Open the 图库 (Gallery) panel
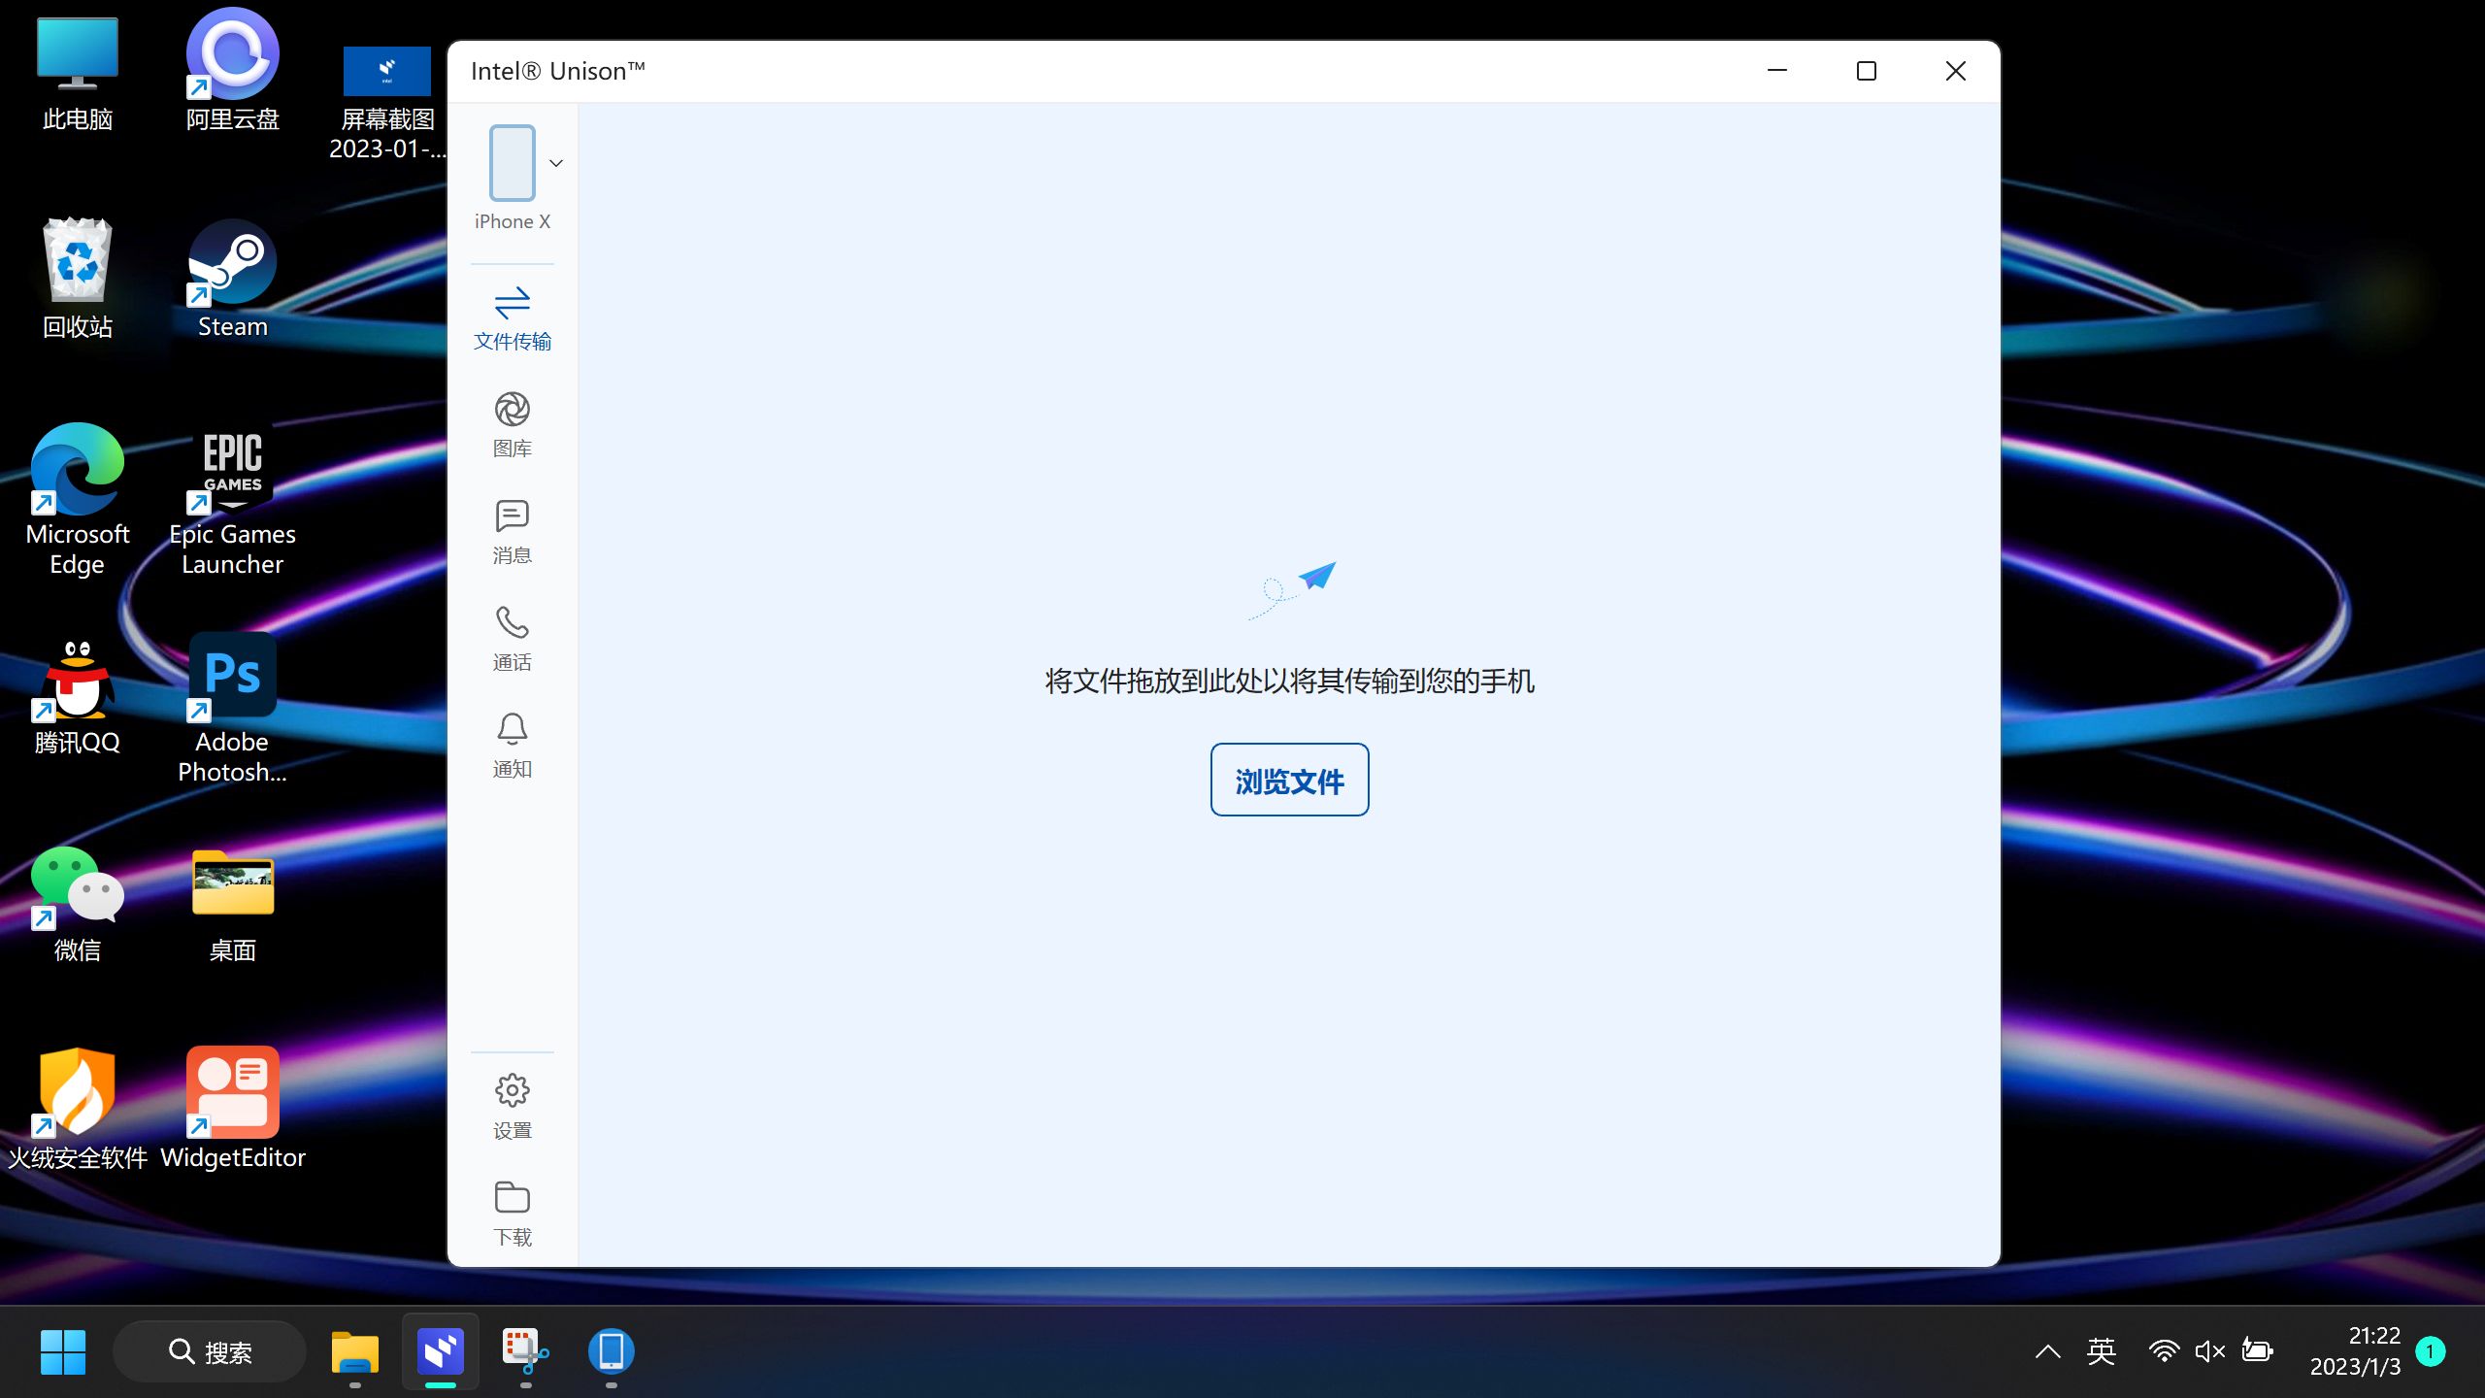This screenshot has height=1398, width=2485. 511,421
